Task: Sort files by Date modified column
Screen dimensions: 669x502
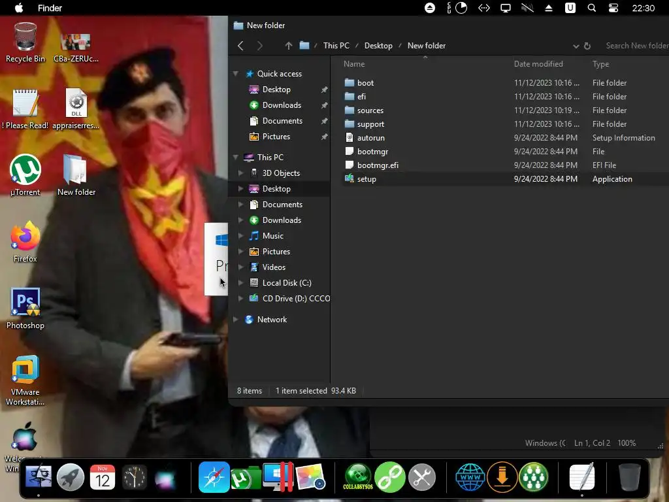Action: point(538,64)
